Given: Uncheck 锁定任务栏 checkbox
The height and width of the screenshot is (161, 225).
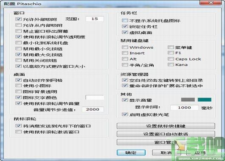Looking at the screenshot, I should 125,26.
